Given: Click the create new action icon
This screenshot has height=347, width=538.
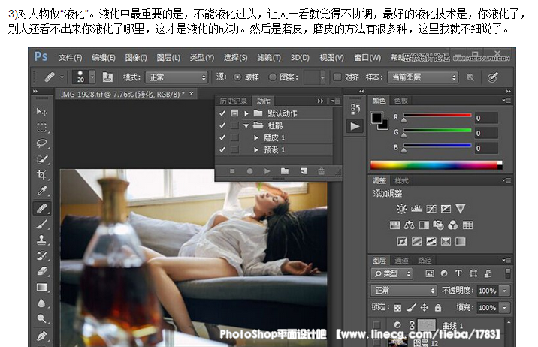Looking at the screenshot, I should [304, 170].
